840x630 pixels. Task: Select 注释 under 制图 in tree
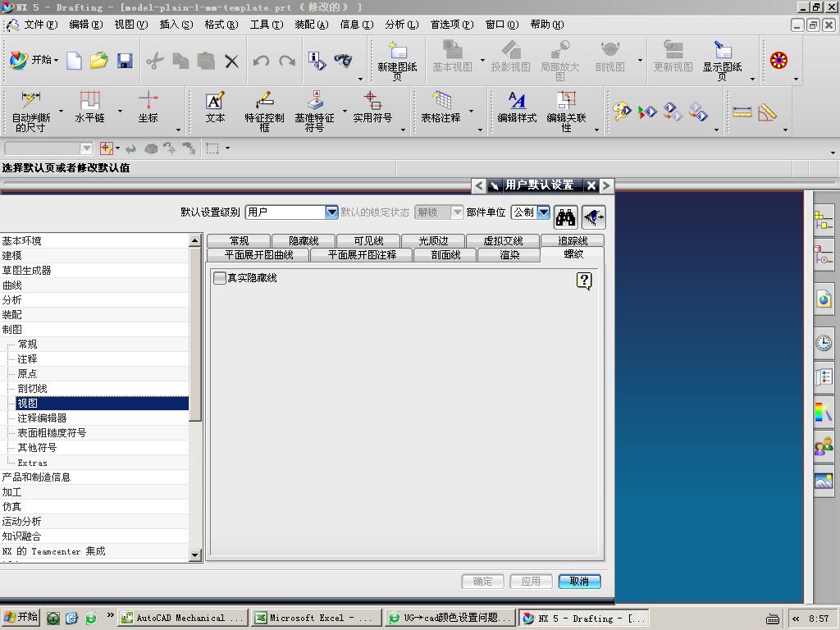tap(27, 359)
